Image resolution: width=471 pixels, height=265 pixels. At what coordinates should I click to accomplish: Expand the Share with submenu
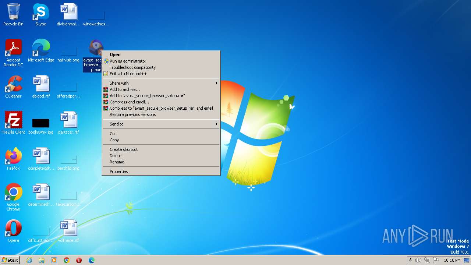click(161, 83)
